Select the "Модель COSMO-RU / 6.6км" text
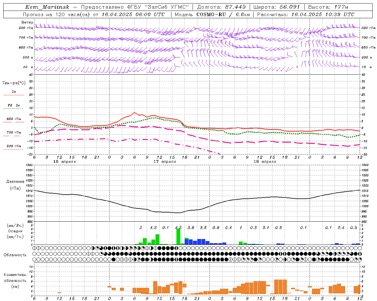 point(212,14)
